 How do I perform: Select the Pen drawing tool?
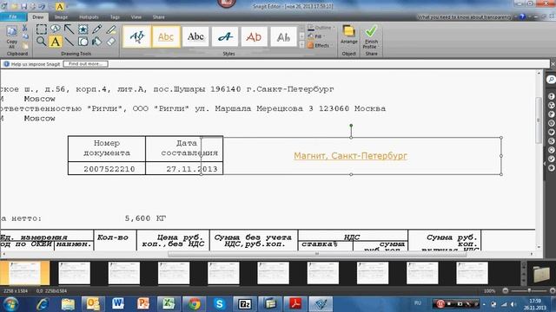(97, 29)
